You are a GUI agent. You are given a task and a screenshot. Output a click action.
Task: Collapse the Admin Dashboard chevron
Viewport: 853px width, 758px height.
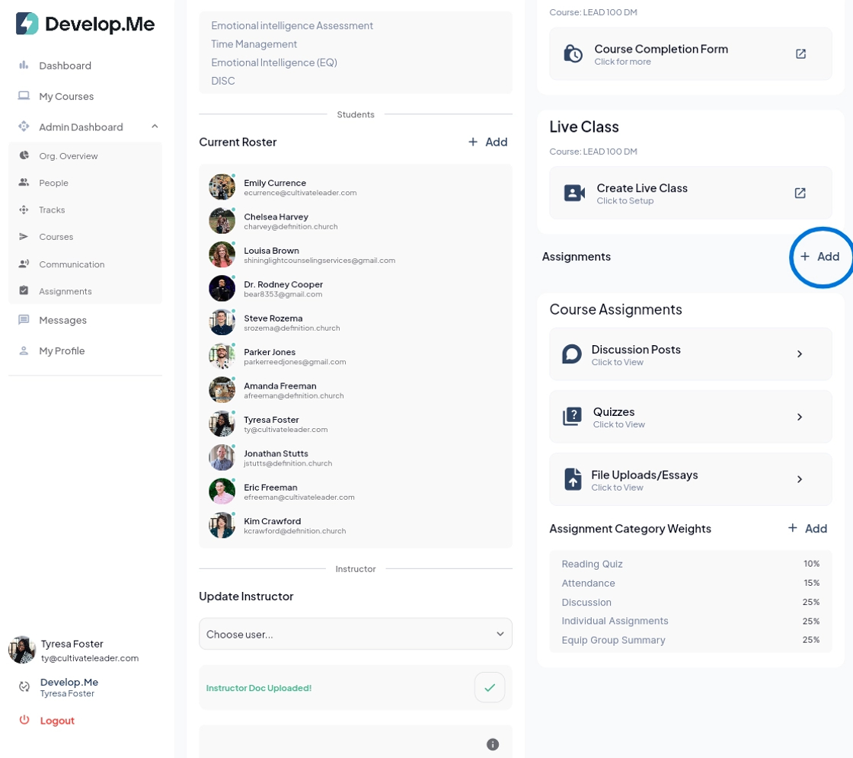pyautogui.click(x=155, y=126)
